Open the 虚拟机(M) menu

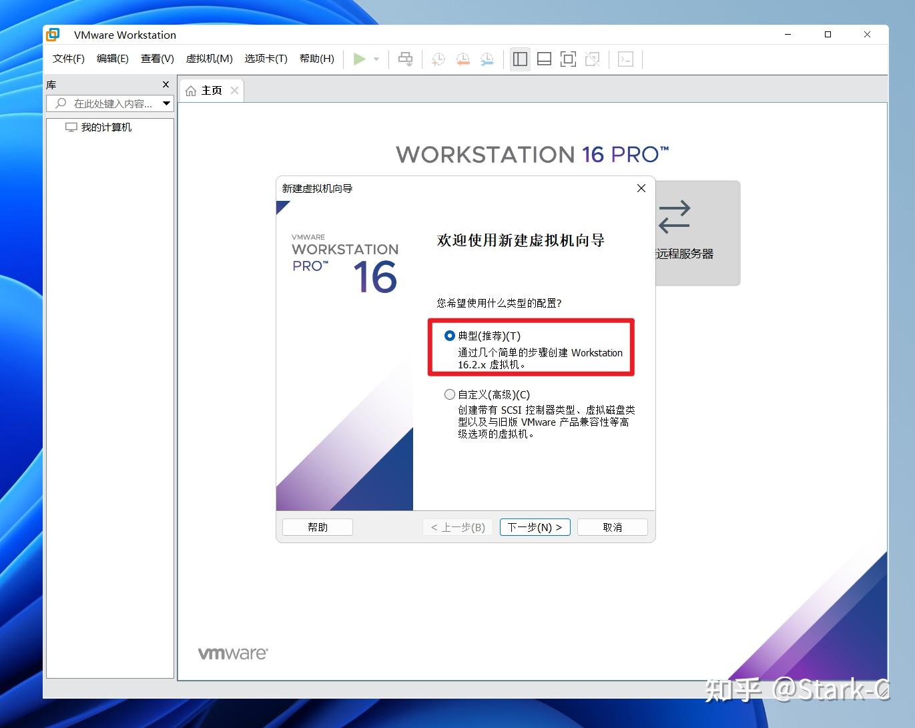click(x=209, y=59)
